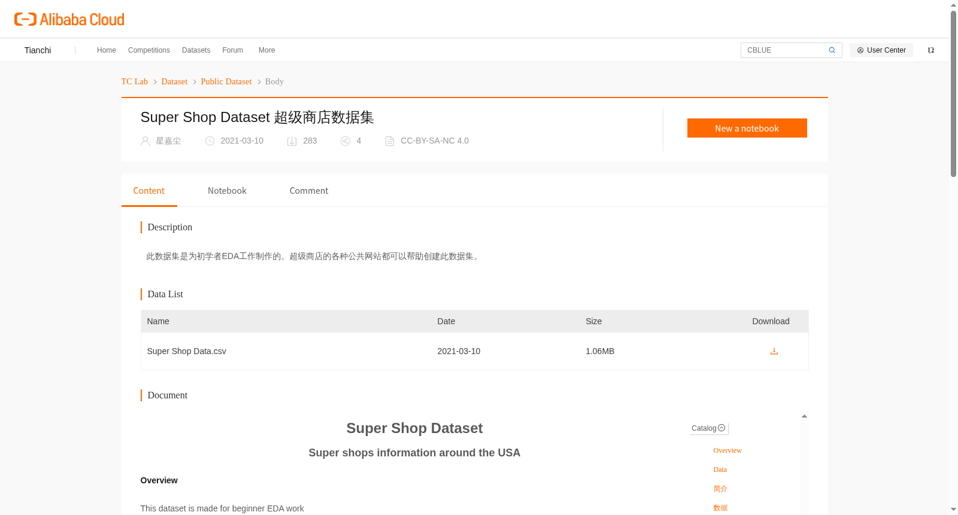Image resolution: width=958 pixels, height=515 pixels.
Task: Jump to 数据 in catalog
Action: click(720, 508)
